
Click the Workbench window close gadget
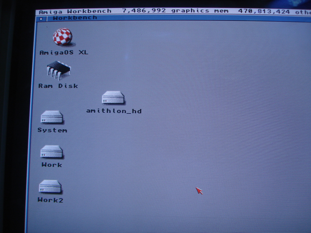[x=41, y=19]
